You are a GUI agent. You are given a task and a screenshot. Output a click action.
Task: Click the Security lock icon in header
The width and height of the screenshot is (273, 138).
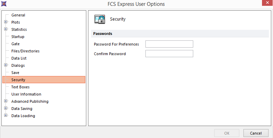pyautogui.click(x=100, y=19)
